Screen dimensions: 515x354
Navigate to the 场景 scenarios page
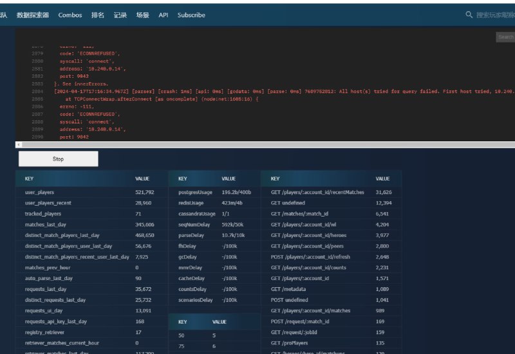tap(142, 15)
